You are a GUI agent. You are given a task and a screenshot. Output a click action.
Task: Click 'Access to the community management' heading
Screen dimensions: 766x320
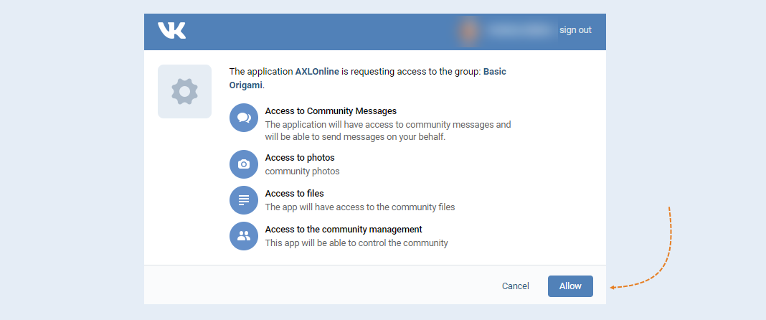344,229
